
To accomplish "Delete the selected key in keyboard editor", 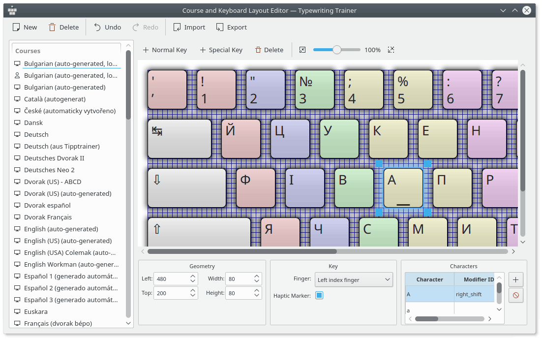I will click(269, 50).
